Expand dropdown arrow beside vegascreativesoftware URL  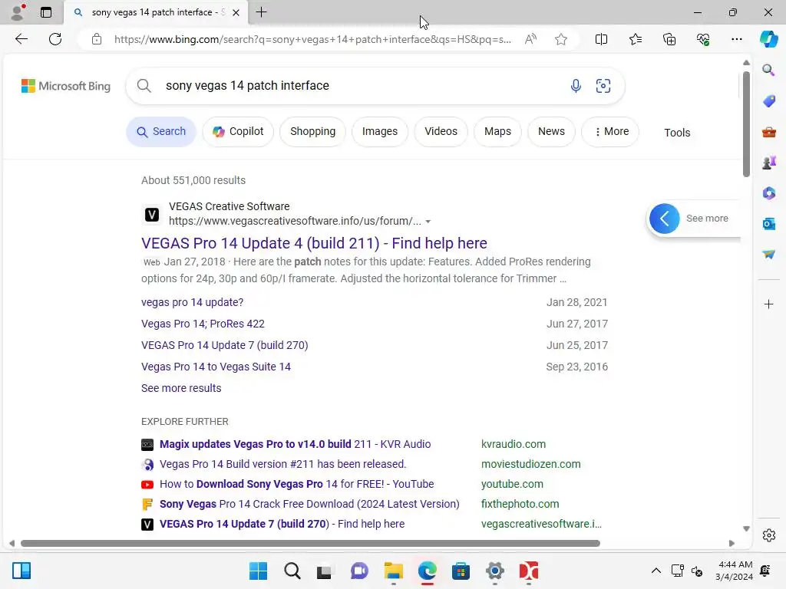click(428, 222)
